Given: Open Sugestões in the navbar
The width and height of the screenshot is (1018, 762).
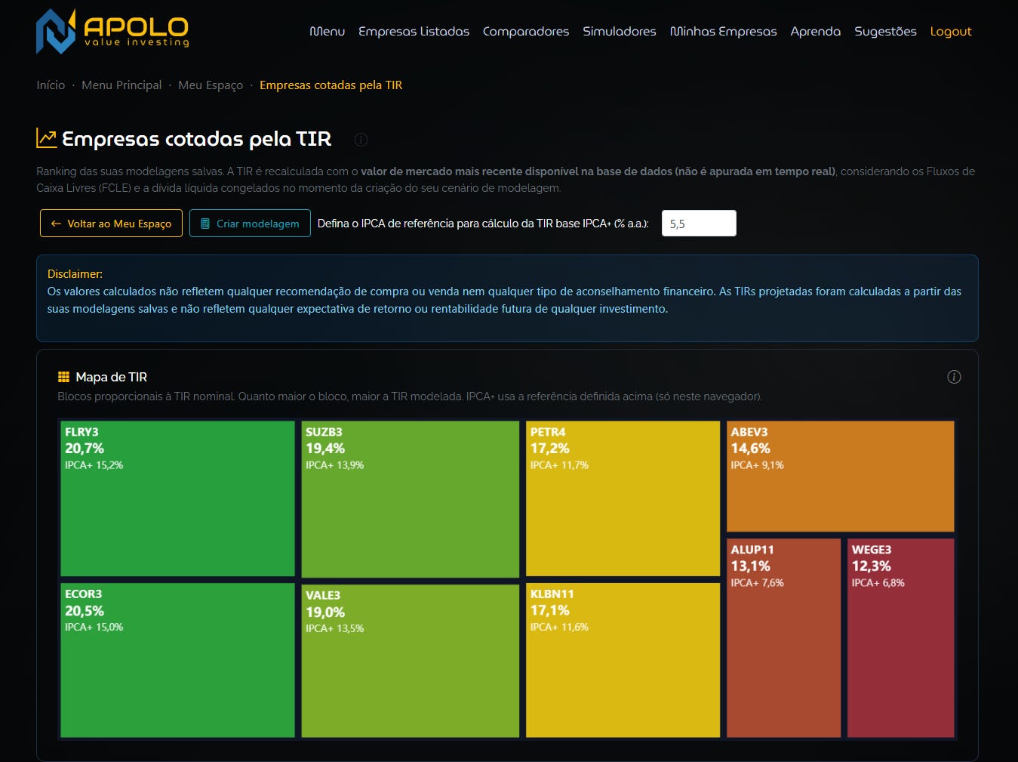Looking at the screenshot, I should 885,32.
